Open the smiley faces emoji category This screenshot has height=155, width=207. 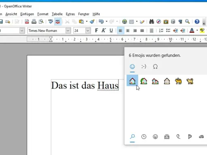pos(155,137)
